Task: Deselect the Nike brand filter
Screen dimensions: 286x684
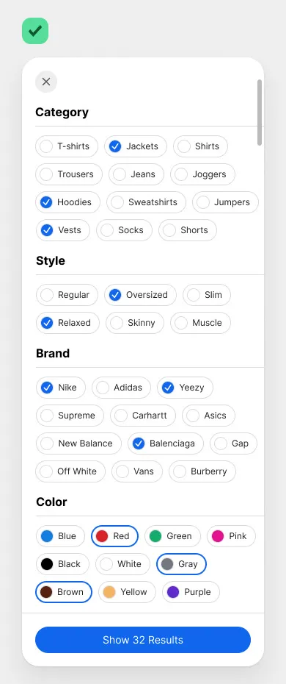Action: (x=61, y=388)
